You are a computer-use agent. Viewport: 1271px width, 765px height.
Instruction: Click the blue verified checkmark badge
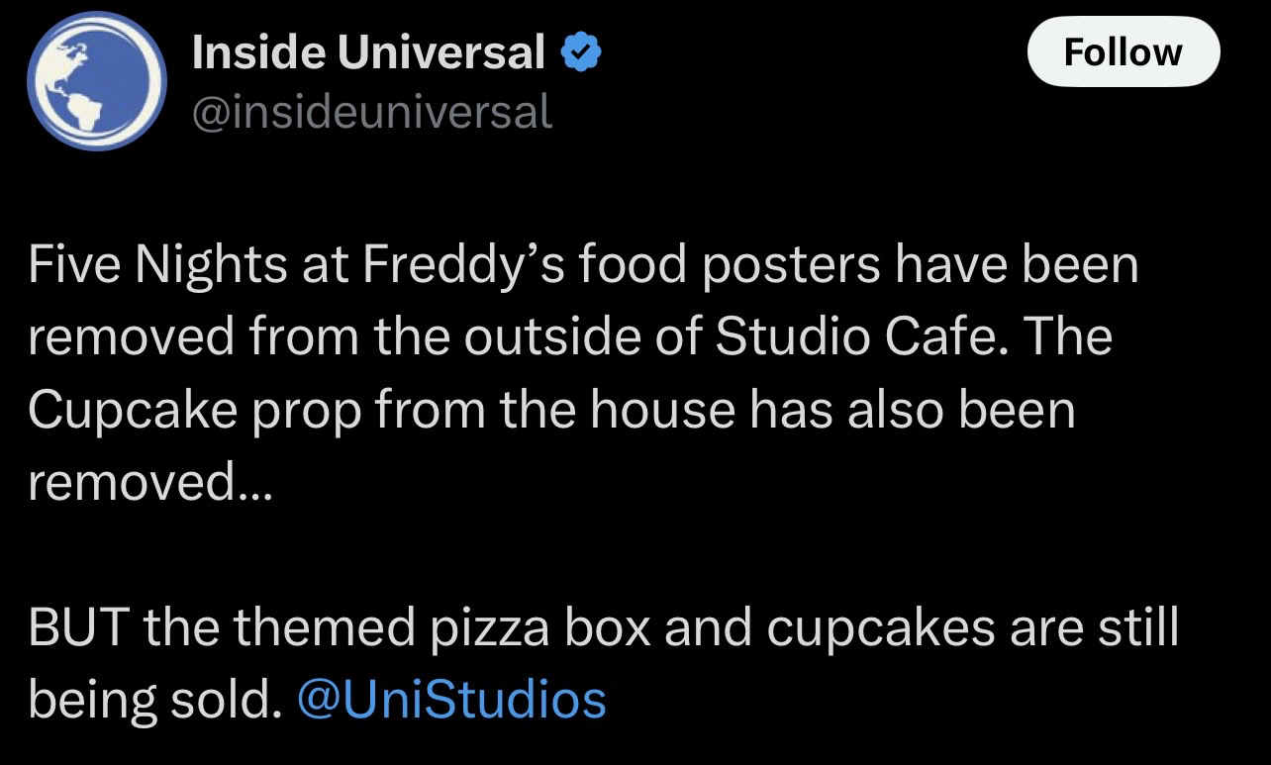[581, 52]
